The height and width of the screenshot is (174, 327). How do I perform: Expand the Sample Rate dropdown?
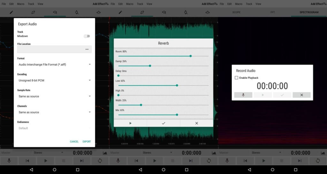[54, 96]
